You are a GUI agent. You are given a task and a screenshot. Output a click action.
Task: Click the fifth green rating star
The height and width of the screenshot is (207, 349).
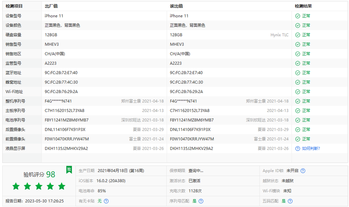click(x=62, y=186)
